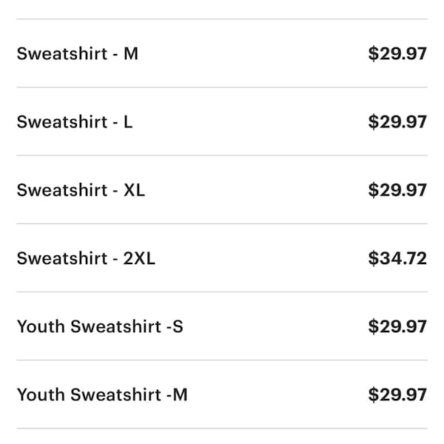Choose the Sweatshirt - L item label
The height and width of the screenshot is (444, 444).
pos(75,122)
